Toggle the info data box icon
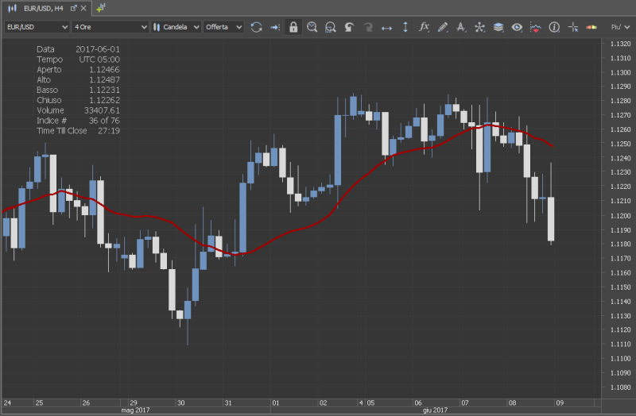 (x=553, y=27)
